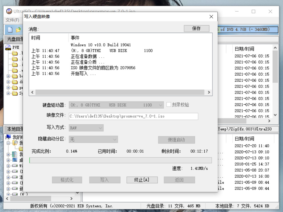The image size is (283, 212).
Task: Click the 格式化 button
Action: (67, 180)
